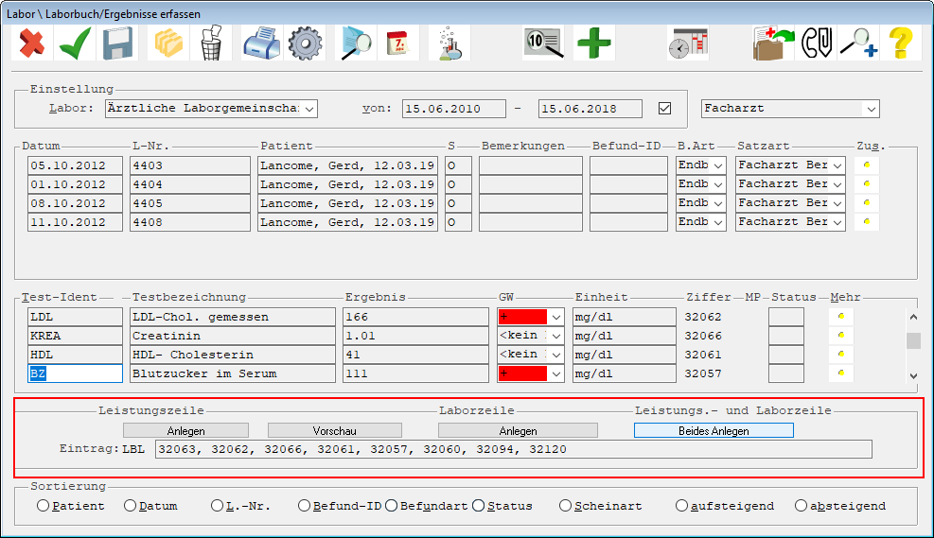Select Datum sorting radio button
This screenshot has height=538, width=934.
(x=130, y=505)
